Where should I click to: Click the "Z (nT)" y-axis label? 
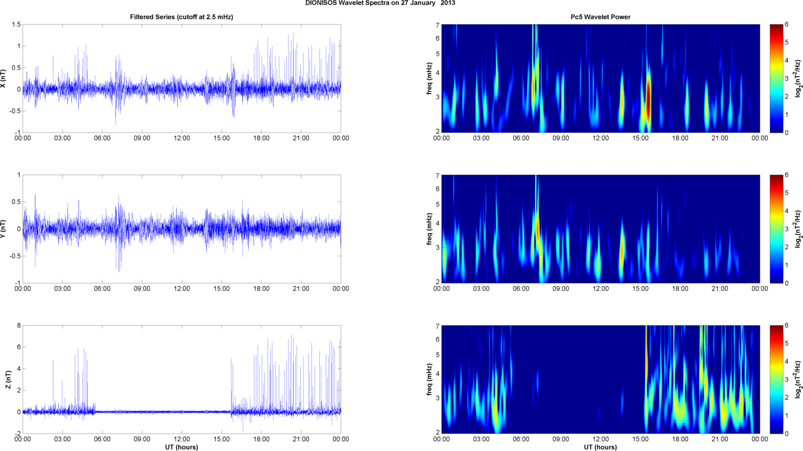[x=8, y=380]
